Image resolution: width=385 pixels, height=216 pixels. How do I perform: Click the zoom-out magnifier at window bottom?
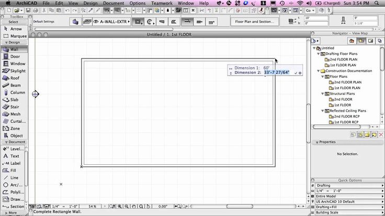pyautogui.click(x=127, y=207)
